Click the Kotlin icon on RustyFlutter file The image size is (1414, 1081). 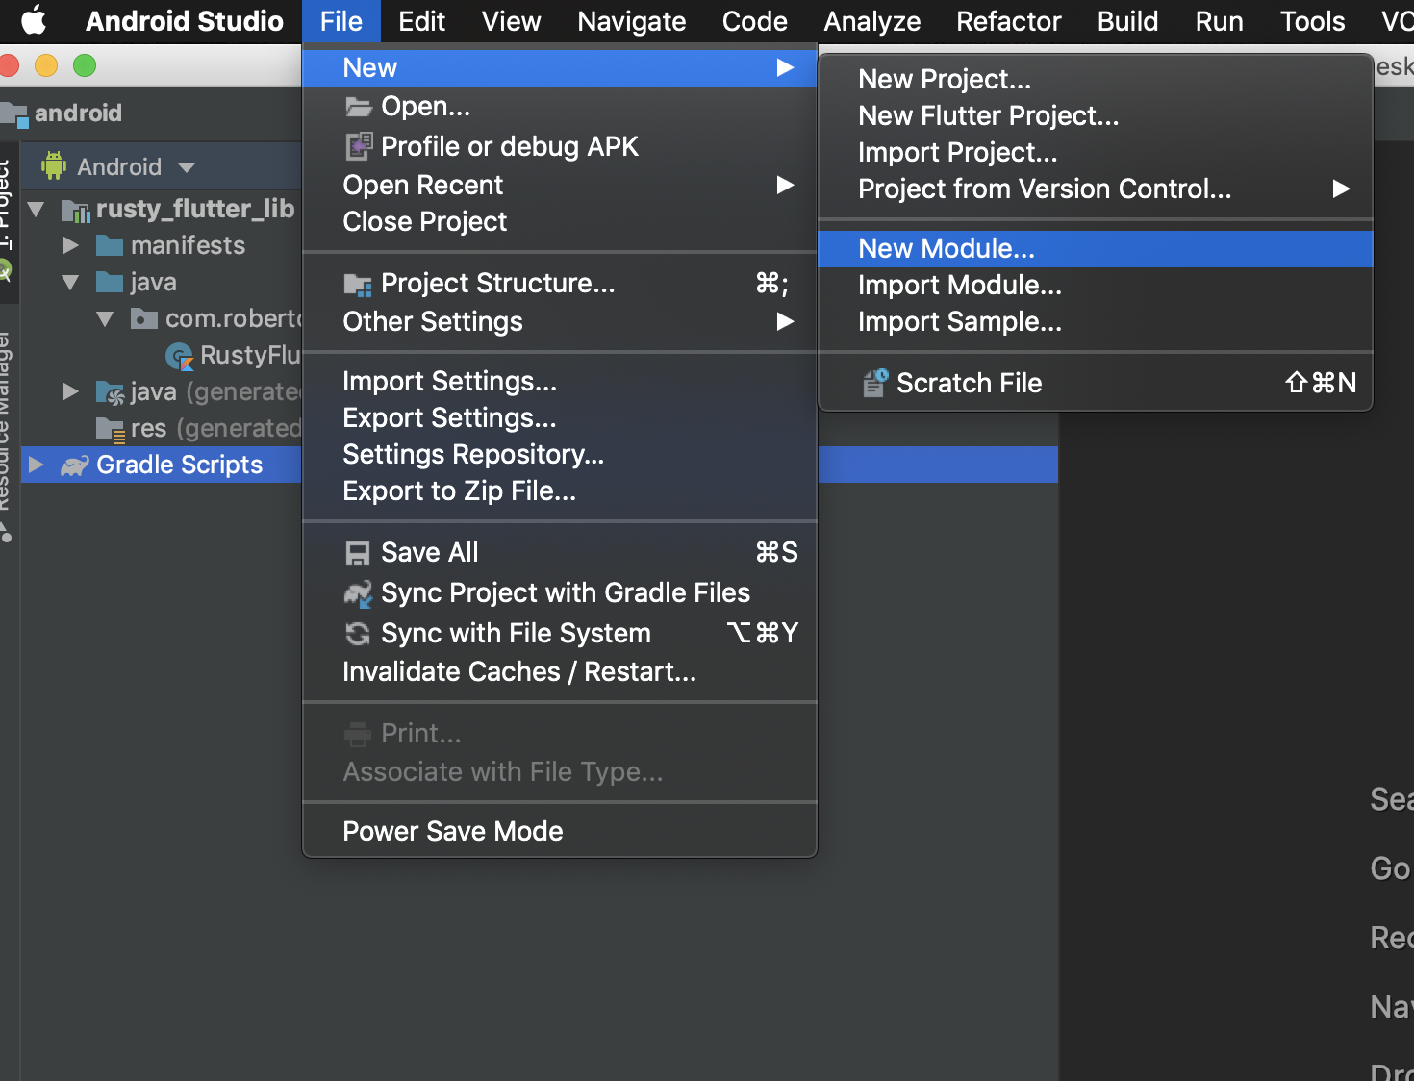(180, 356)
